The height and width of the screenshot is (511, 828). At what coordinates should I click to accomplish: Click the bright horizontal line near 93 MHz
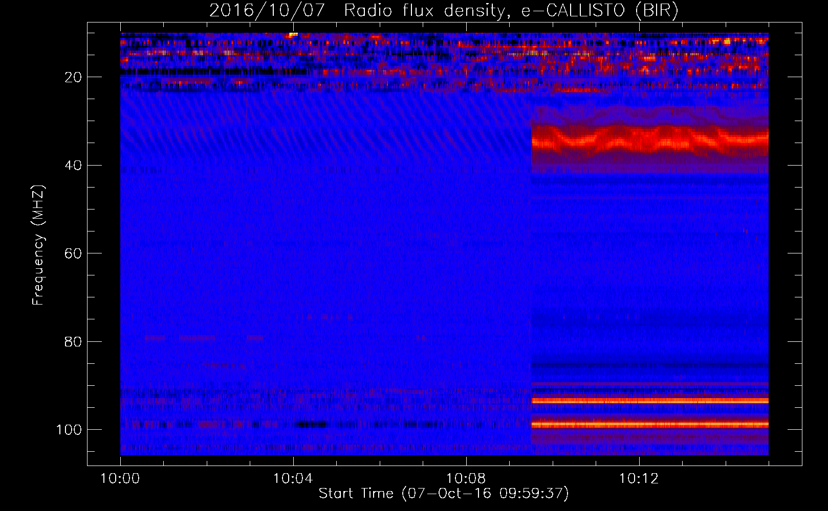[650, 401]
